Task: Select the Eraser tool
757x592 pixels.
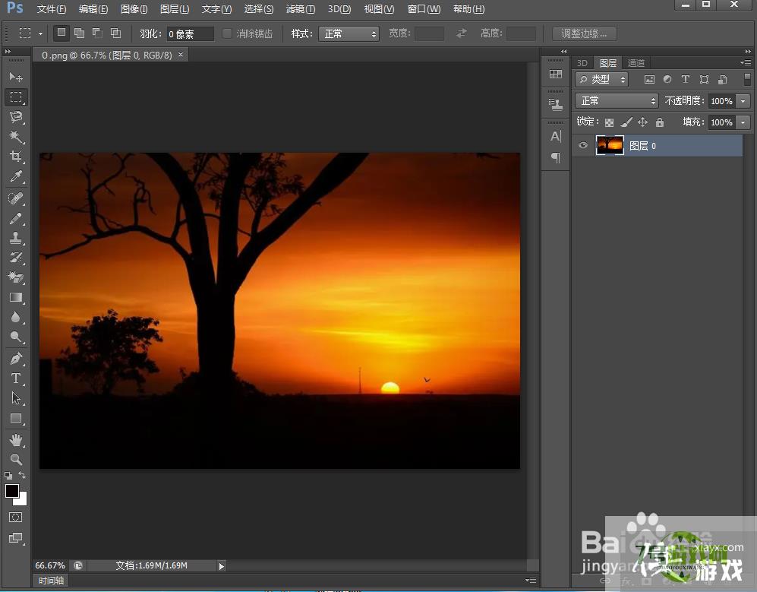Action: coord(16,277)
